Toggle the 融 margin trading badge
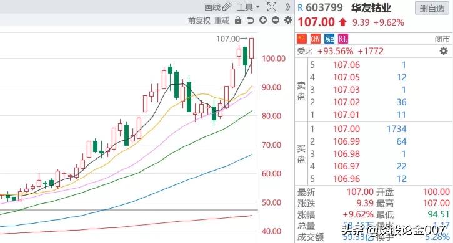Image resolution: width=453 pixels, height=243 pixels. pos(329,39)
